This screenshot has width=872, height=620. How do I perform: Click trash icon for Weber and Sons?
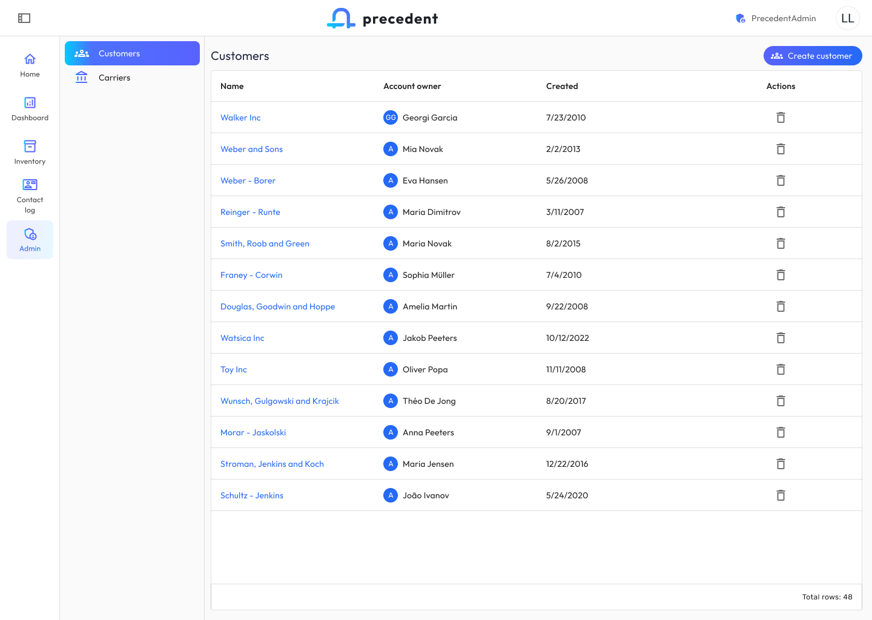click(781, 149)
